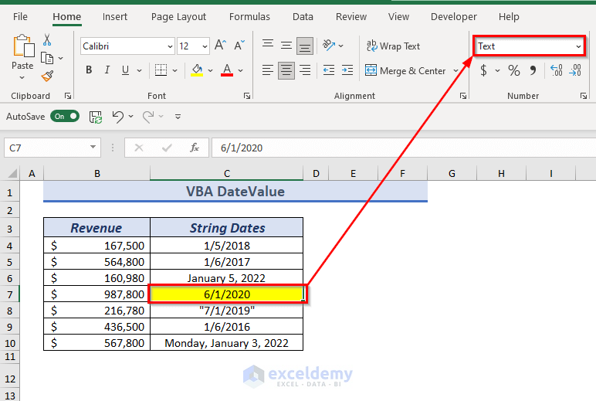Open Font group dialog launcher
This screenshot has height=401, width=596.
tap(247, 96)
